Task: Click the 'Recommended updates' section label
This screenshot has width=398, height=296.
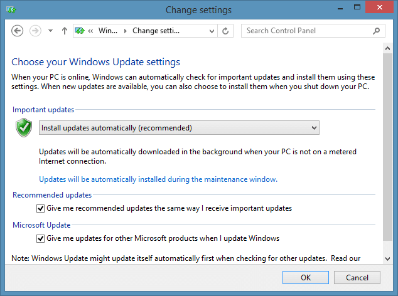Action: click(52, 195)
